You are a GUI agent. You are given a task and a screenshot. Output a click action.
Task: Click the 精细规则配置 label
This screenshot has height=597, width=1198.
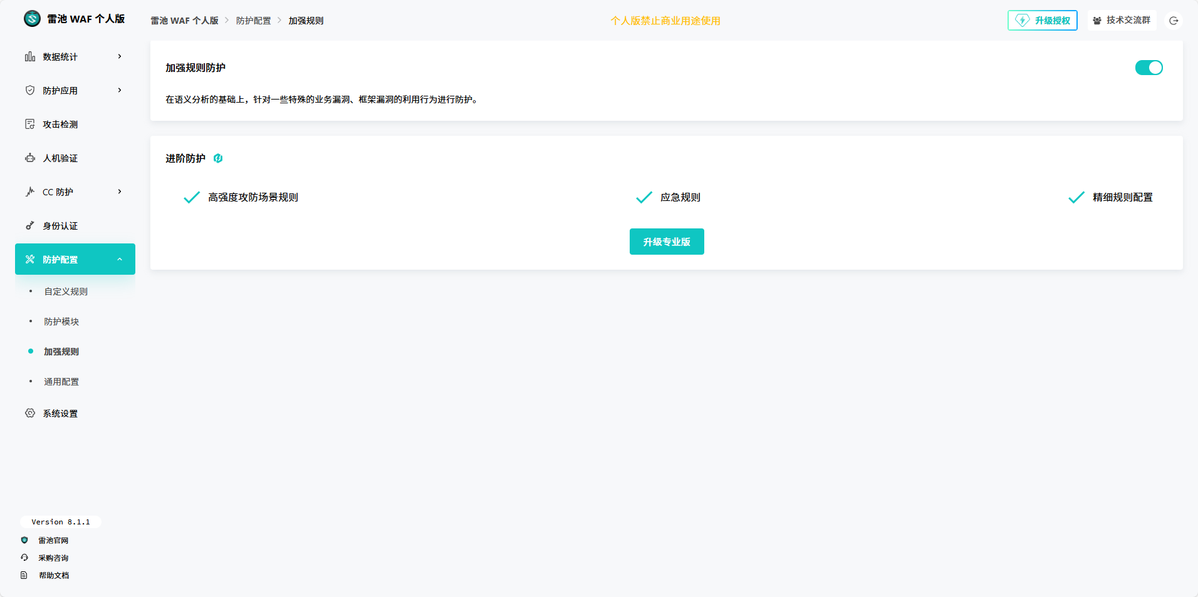point(1123,197)
